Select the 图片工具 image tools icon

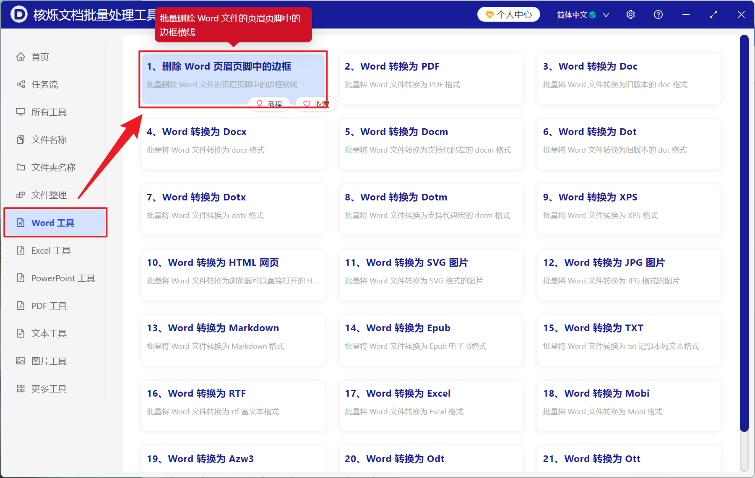(21, 361)
